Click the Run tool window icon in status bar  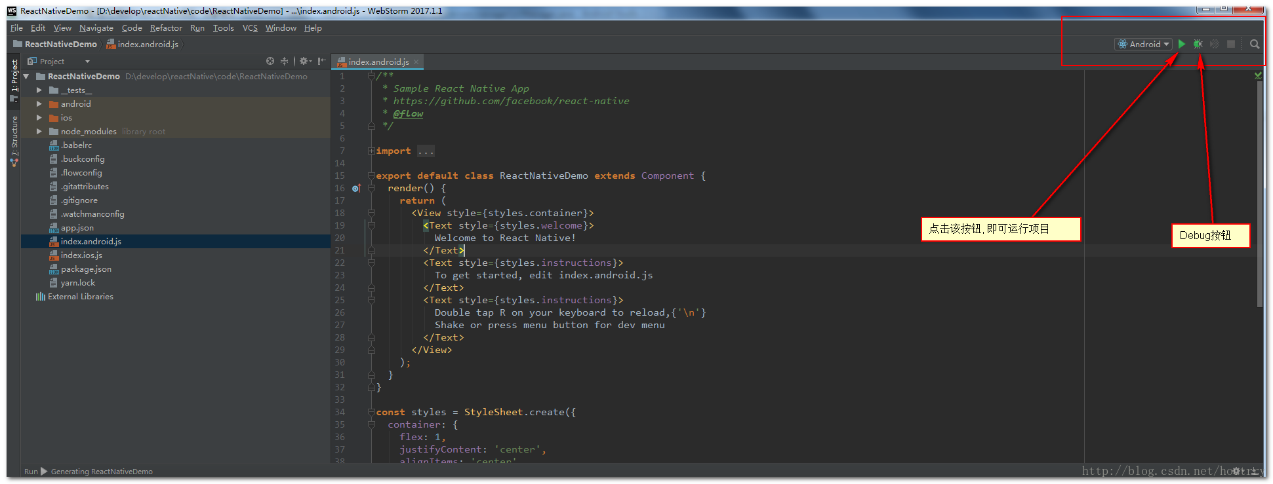[x=44, y=471]
